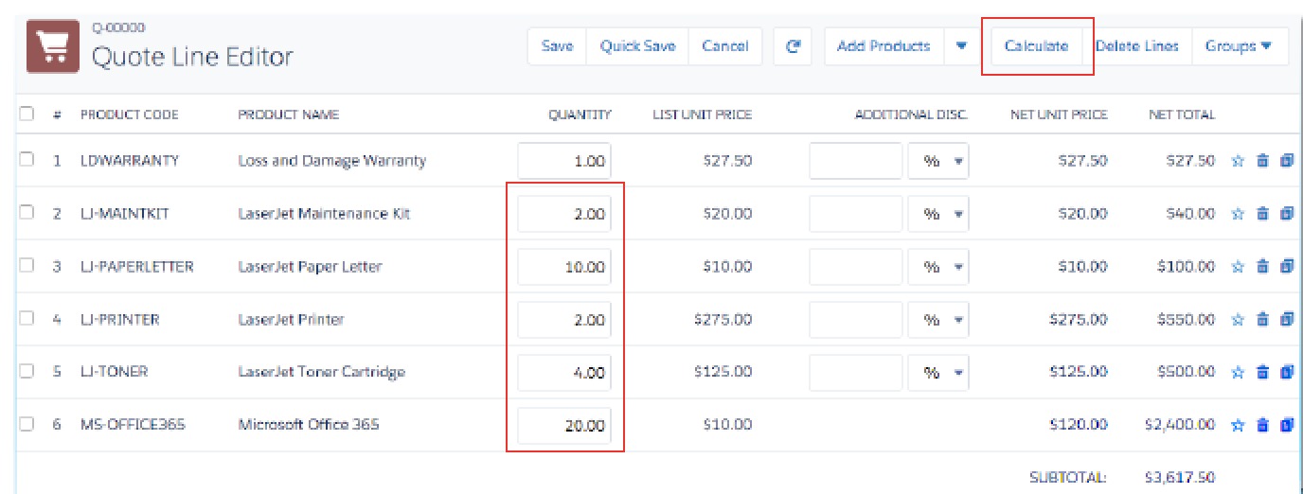Click trash icon for Loss and Damage Warranty

tap(1261, 162)
